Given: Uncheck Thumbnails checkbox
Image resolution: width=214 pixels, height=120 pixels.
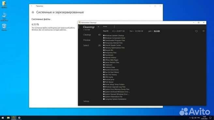Looking at the screenshot, I should [104, 55].
